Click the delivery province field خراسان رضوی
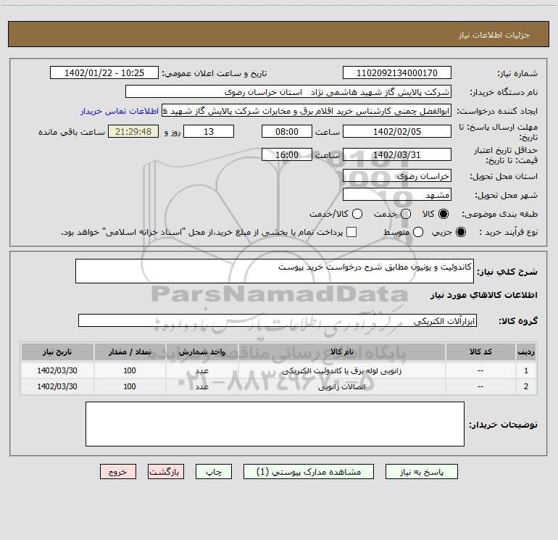Viewport: 558px width, 540px height. (x=397, y=176)
